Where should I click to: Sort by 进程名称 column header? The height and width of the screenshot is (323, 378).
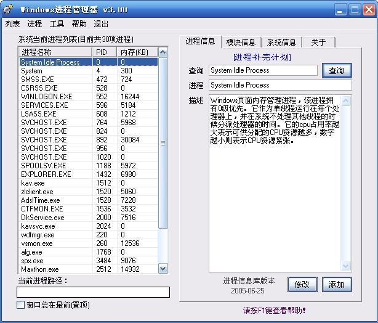(x=55, y=52)
